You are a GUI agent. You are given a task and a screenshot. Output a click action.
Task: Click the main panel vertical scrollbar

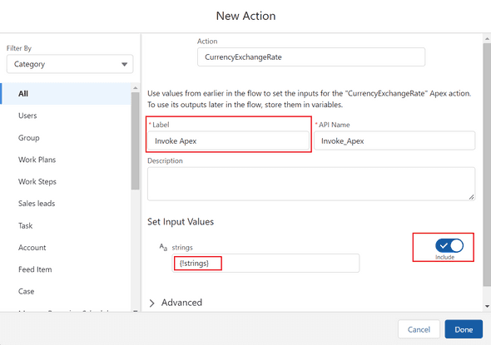click(x=487, y=165)
